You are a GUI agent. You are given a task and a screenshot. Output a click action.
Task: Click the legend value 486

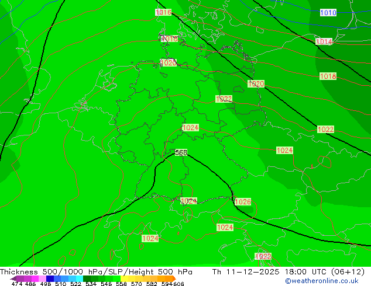(30, 284)
